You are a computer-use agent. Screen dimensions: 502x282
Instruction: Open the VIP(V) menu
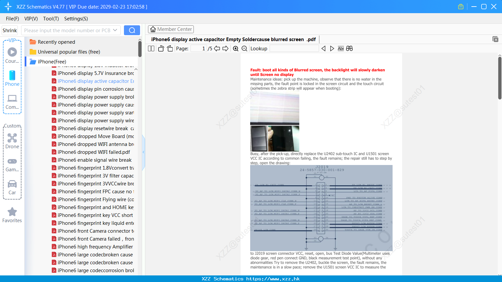point(31,19)
